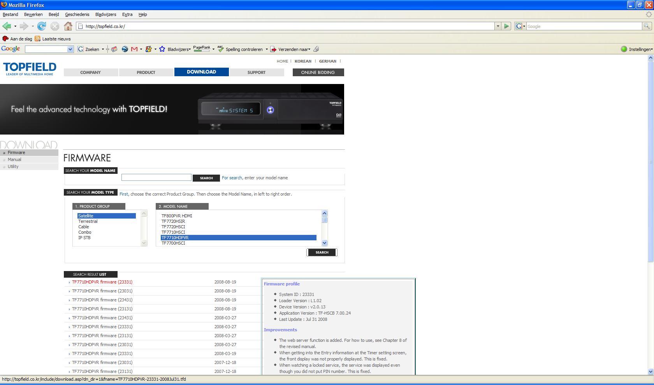Click the Verzenden naar send icon
Viewport: 654px width, 385px height.
273,49
